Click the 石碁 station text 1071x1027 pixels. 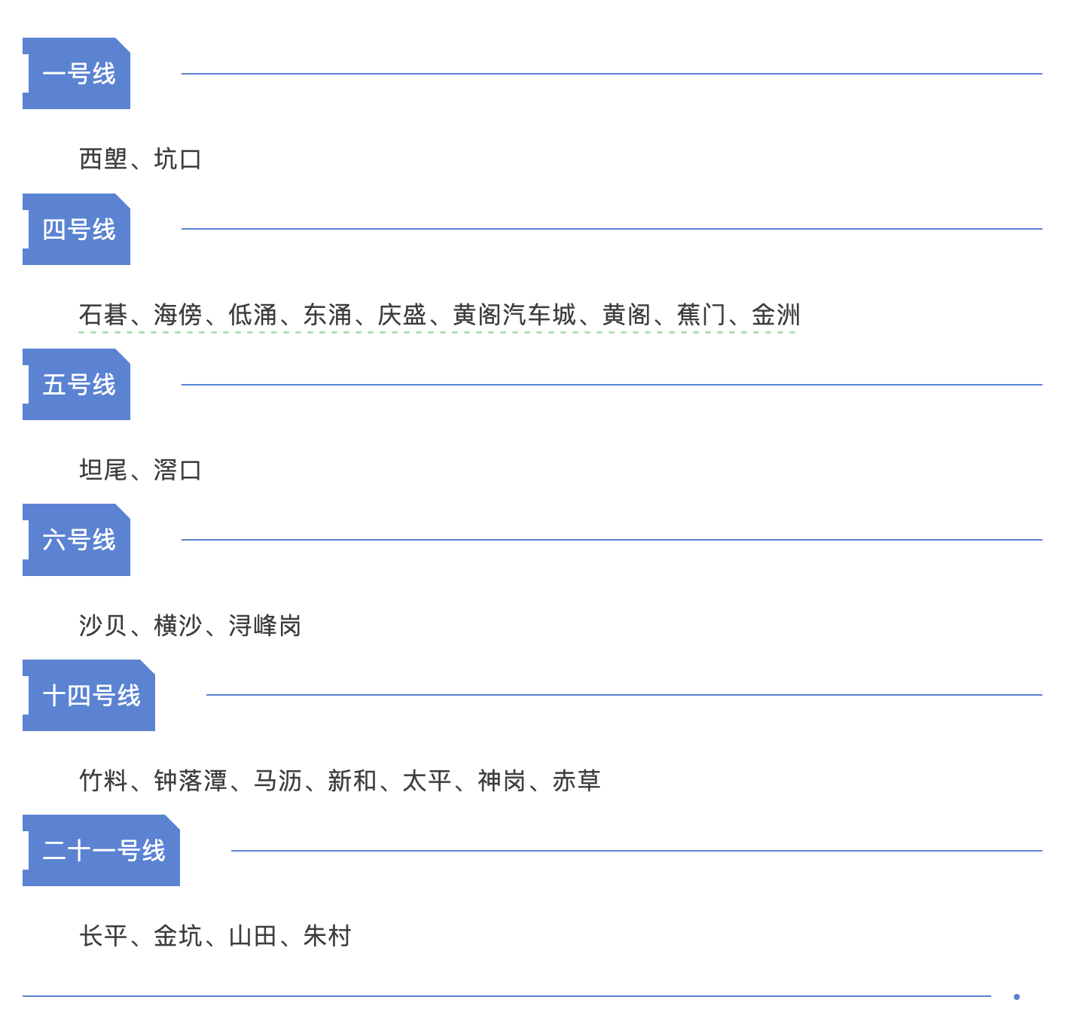coord(103,315)
